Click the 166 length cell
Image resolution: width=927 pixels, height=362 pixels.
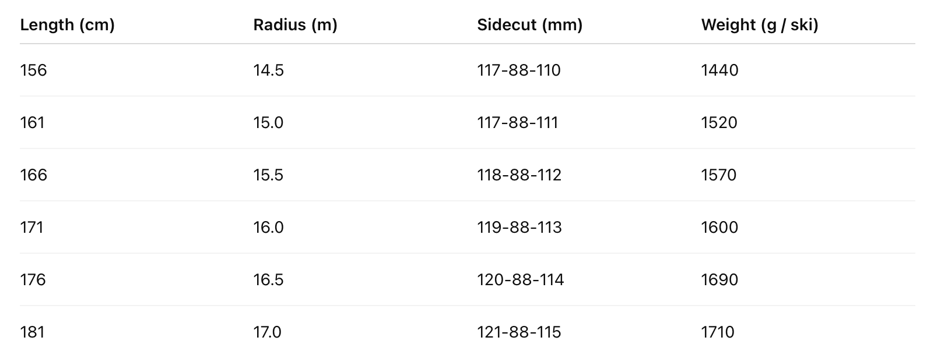click(33, 175)
